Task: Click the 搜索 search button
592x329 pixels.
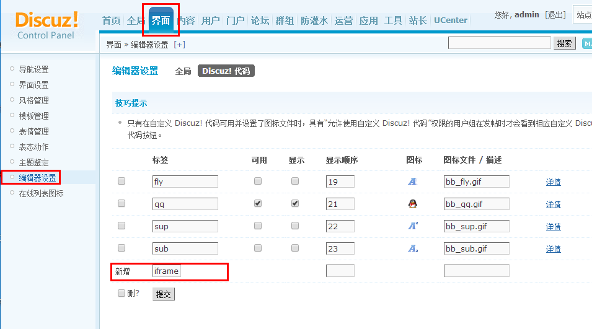Action: [x=565, y=43]
